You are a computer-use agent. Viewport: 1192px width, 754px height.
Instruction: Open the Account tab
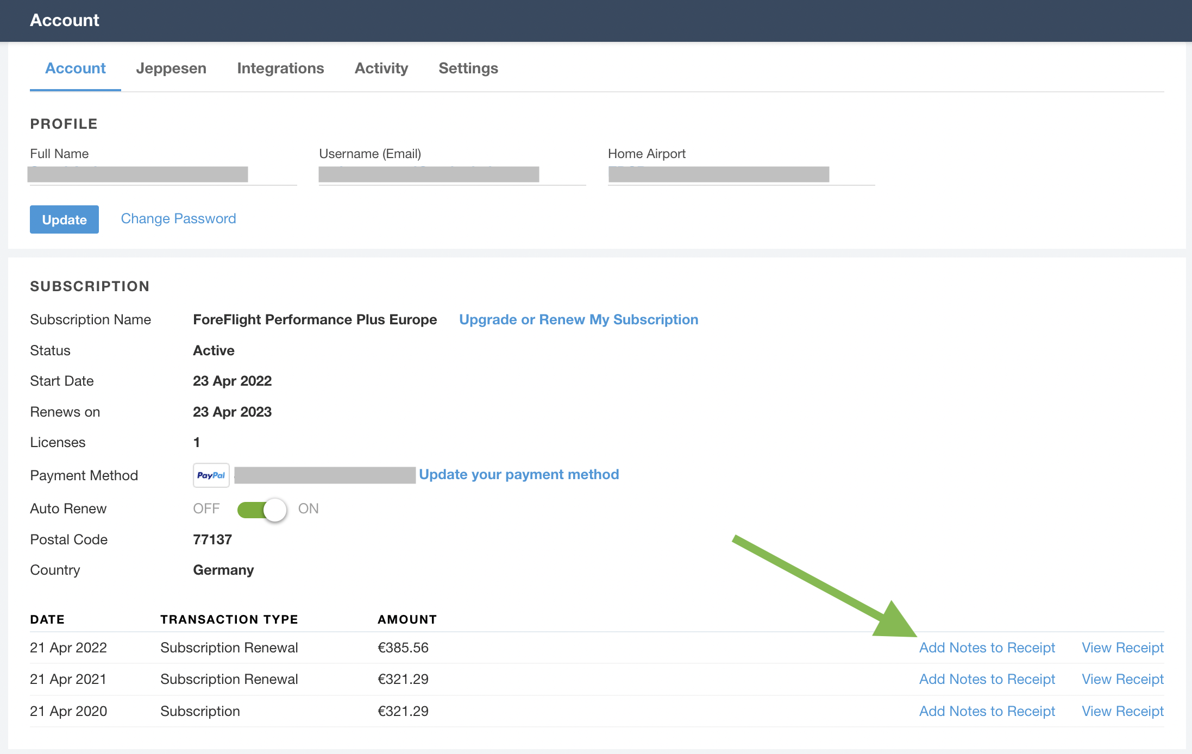tap(76, 68)
